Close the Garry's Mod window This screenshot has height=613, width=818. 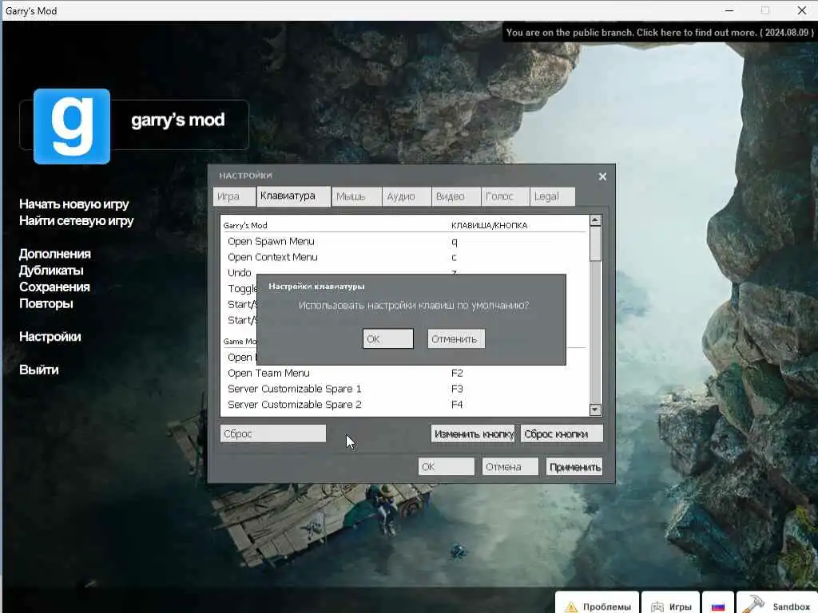[802, 10]
